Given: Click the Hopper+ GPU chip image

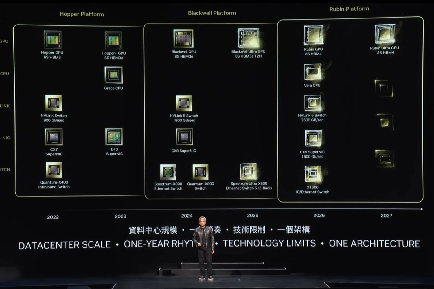Looking at the screenshot, I should [113, 40].
